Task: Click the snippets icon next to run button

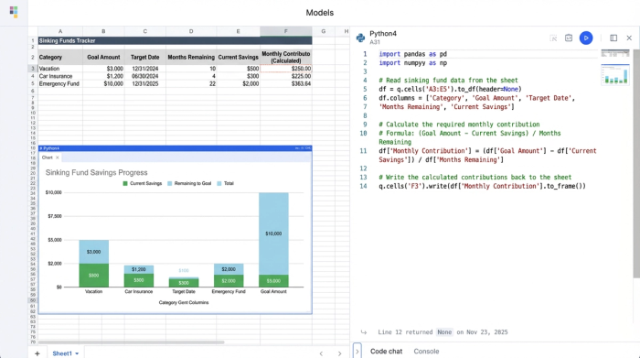Action: [569, 38]
